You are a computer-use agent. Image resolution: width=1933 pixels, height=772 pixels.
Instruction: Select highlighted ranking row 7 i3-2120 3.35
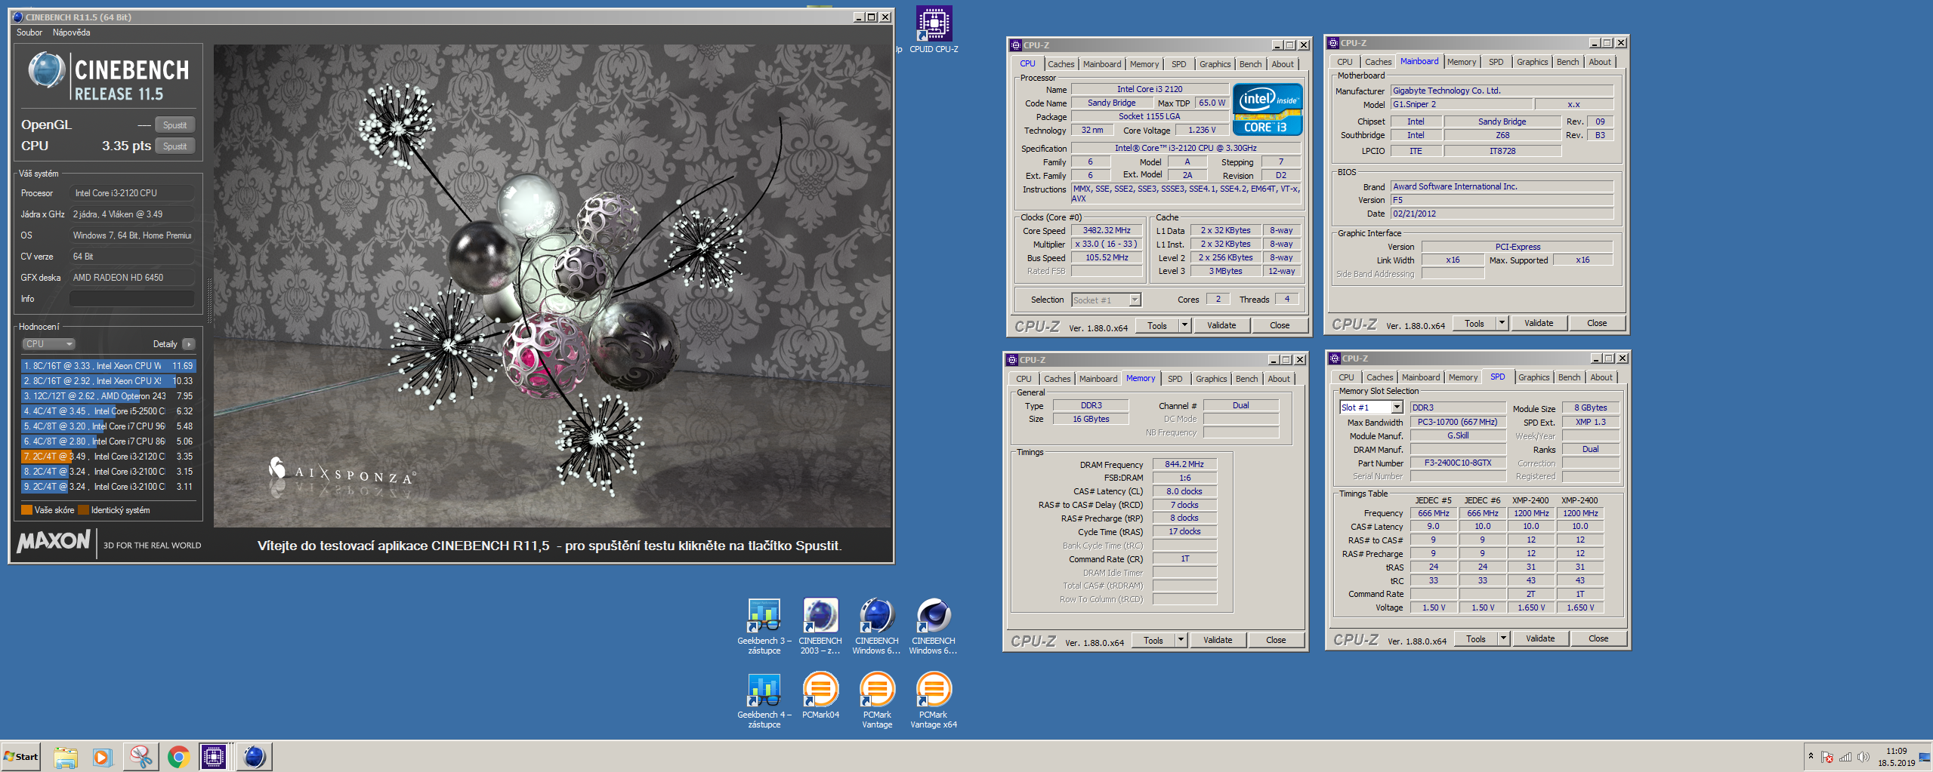click(109, 457)
